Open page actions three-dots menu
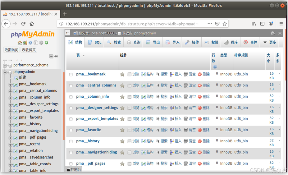Viewport: 288px width, 175px height. coord(210,24)
